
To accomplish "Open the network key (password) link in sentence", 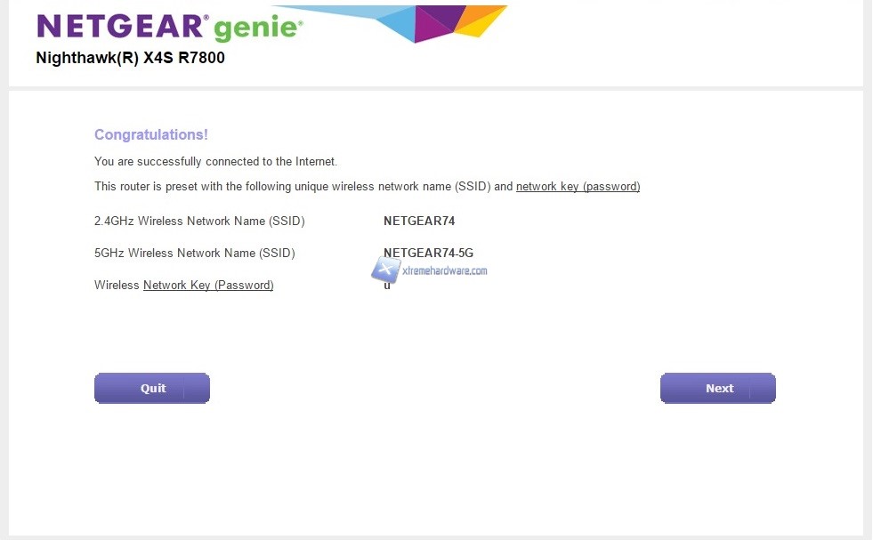I will 578,187.
